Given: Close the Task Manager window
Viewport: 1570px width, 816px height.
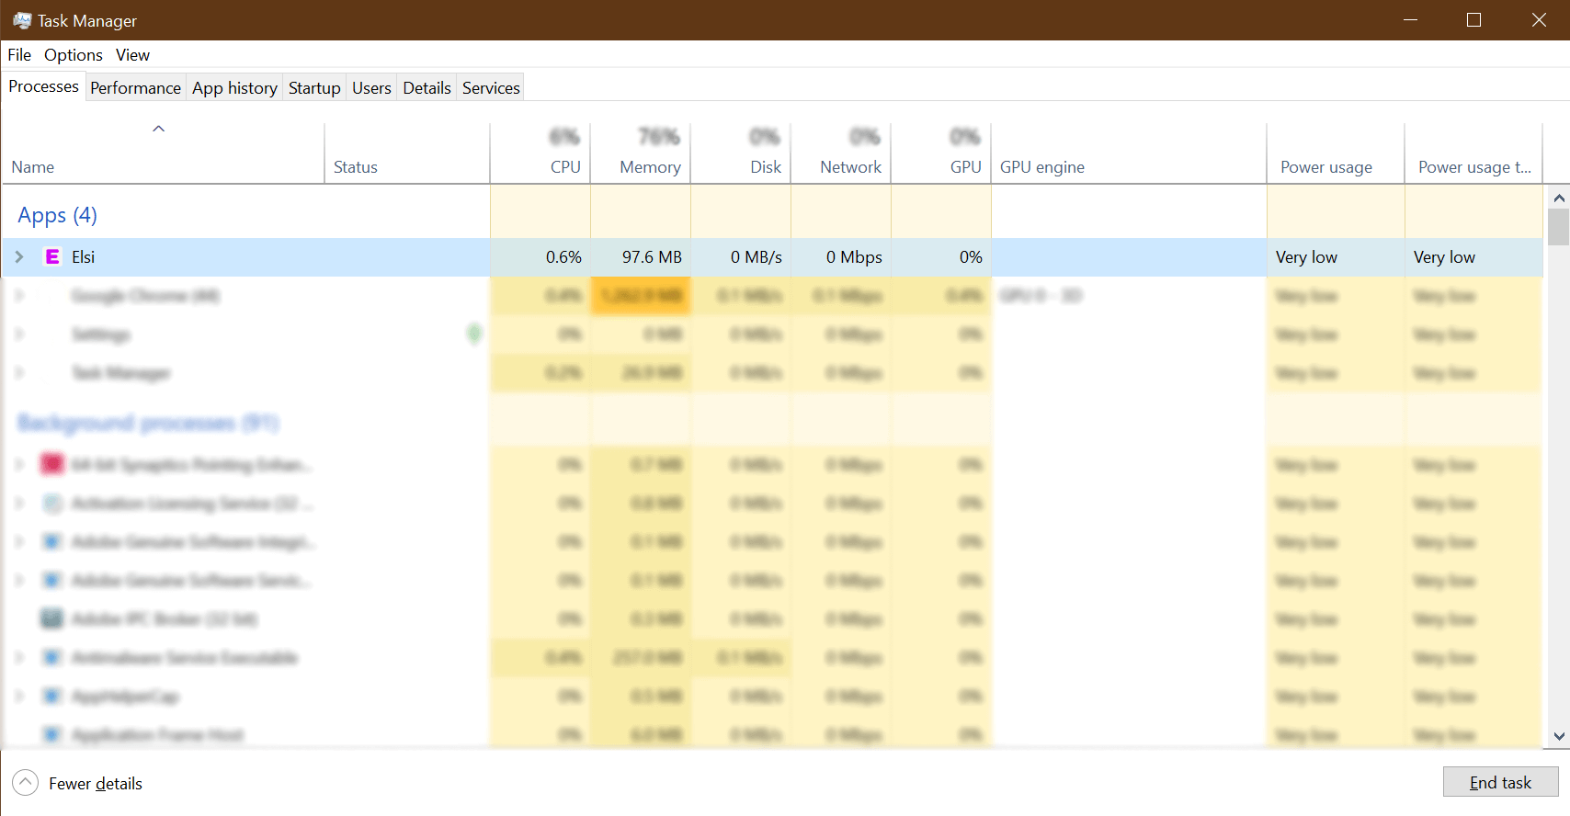Looking at the screenshot, I should coord(1539,20).
